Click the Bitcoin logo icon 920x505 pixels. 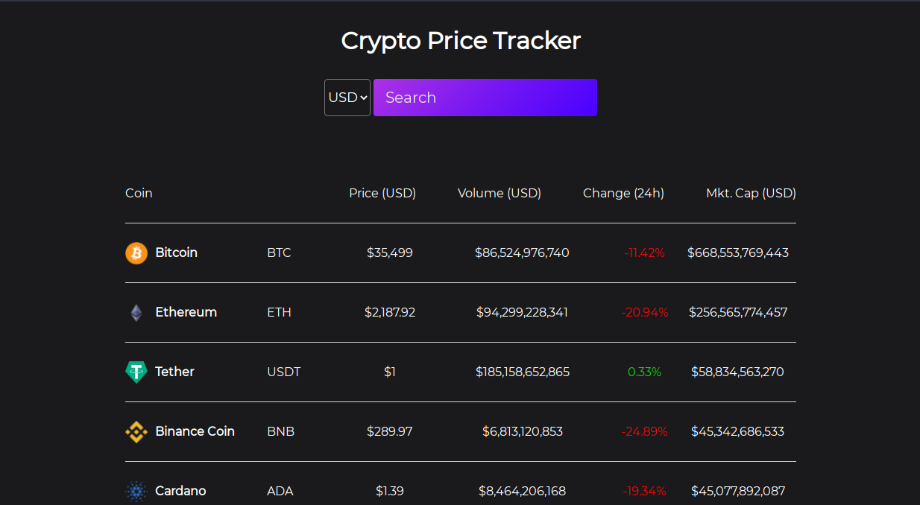point(136,252)
